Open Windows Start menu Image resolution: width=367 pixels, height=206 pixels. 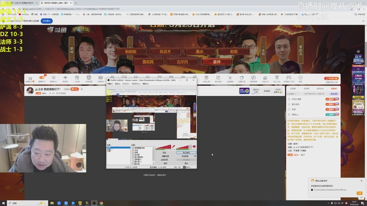(x=3, y=203)
